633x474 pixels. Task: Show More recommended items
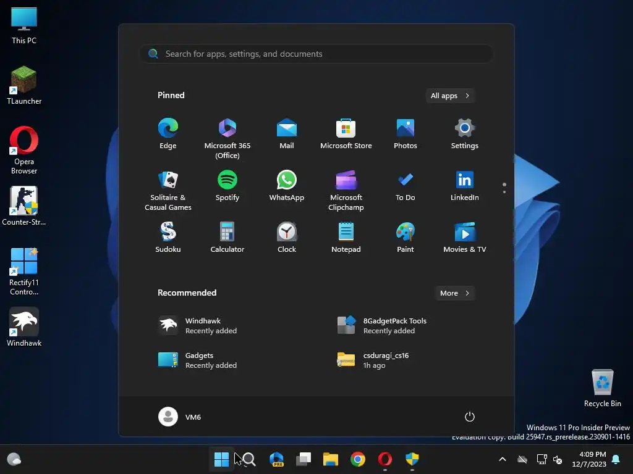tap(454, 293)
